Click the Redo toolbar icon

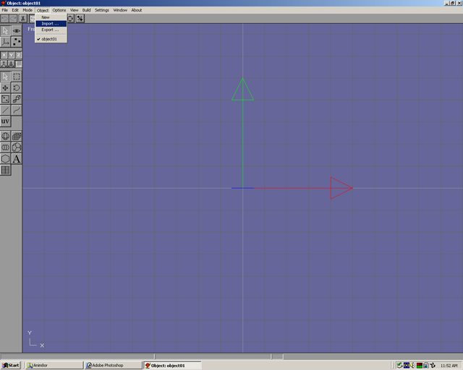pos(13,19)
